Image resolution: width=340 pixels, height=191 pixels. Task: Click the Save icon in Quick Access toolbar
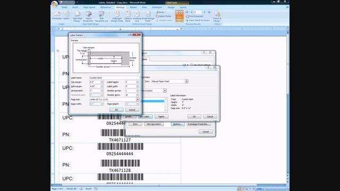point(62,2)
